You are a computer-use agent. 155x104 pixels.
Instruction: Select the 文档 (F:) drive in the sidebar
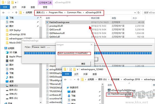point(13,94)
